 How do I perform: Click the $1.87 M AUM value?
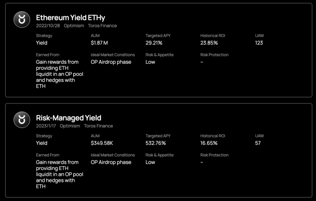click(x=99, y=43)
